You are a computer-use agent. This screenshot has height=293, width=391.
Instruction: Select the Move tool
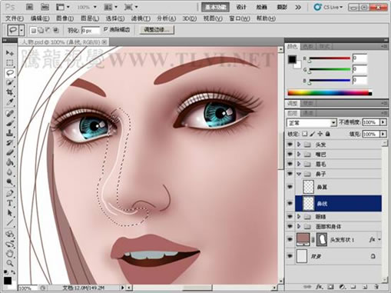[x=10, y=53]
